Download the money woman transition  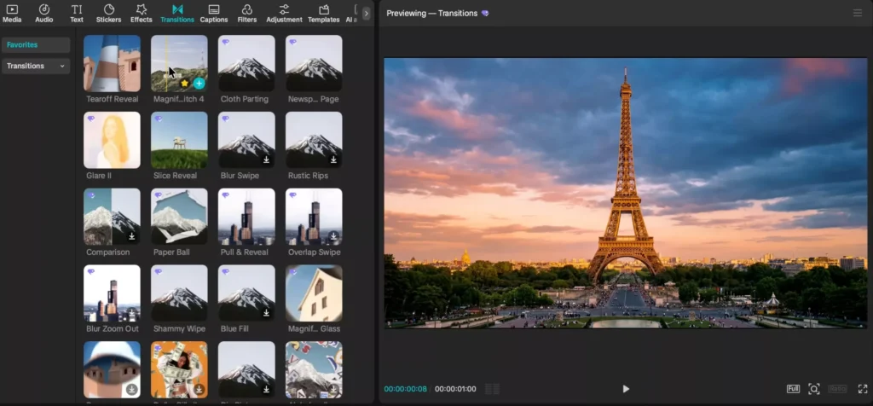click(199, 389)
